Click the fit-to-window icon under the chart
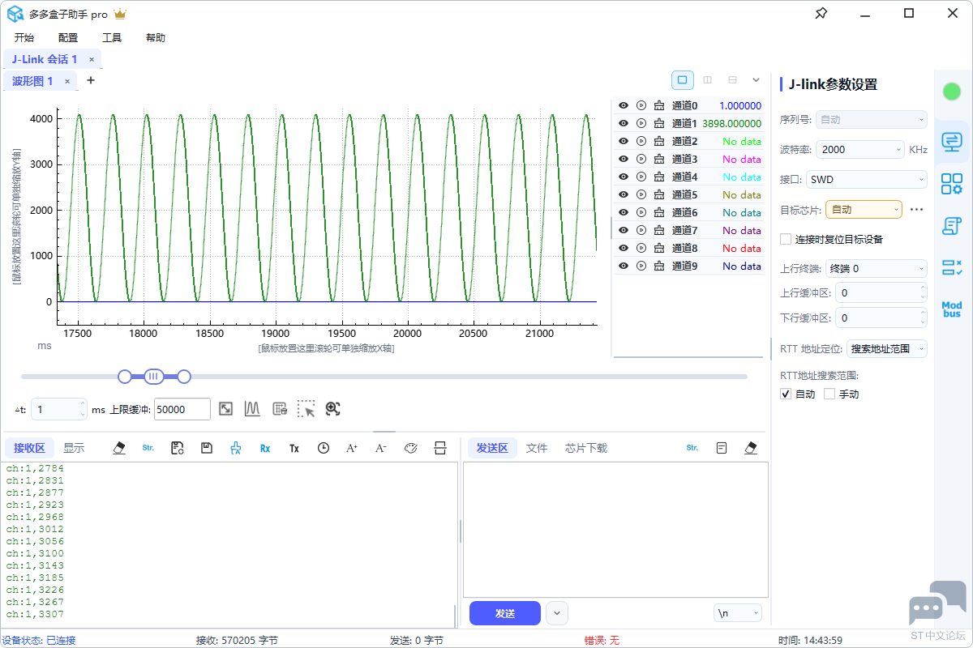The image size is (973, 648). pyautogui.click(x=226, y=409)
